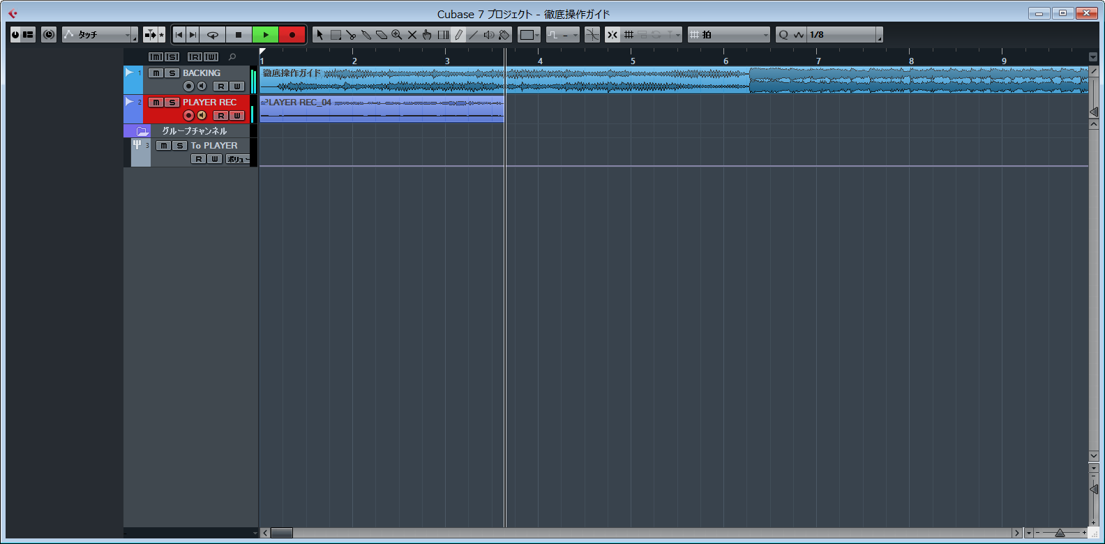Enable Write automation on BACKING track
Screen dimensions: 1105x544
pos(237,86)
